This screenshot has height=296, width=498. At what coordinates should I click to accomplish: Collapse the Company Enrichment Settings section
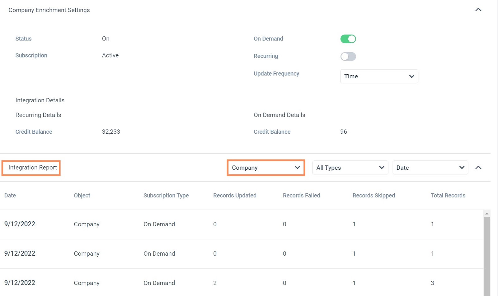click(478, 10)
